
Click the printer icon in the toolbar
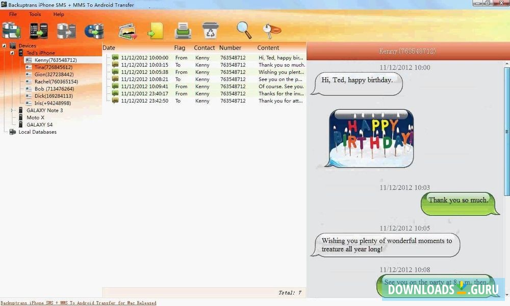pyautogui.click(x=183, y=31)
